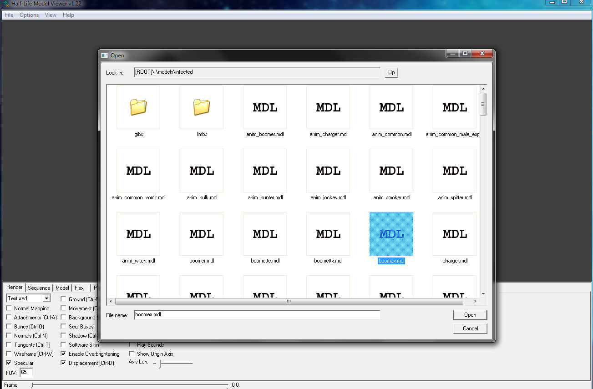Select the anim_common_male_exp model file icon
The width and height of the screenshot is (593, 389).
point(455,107)
